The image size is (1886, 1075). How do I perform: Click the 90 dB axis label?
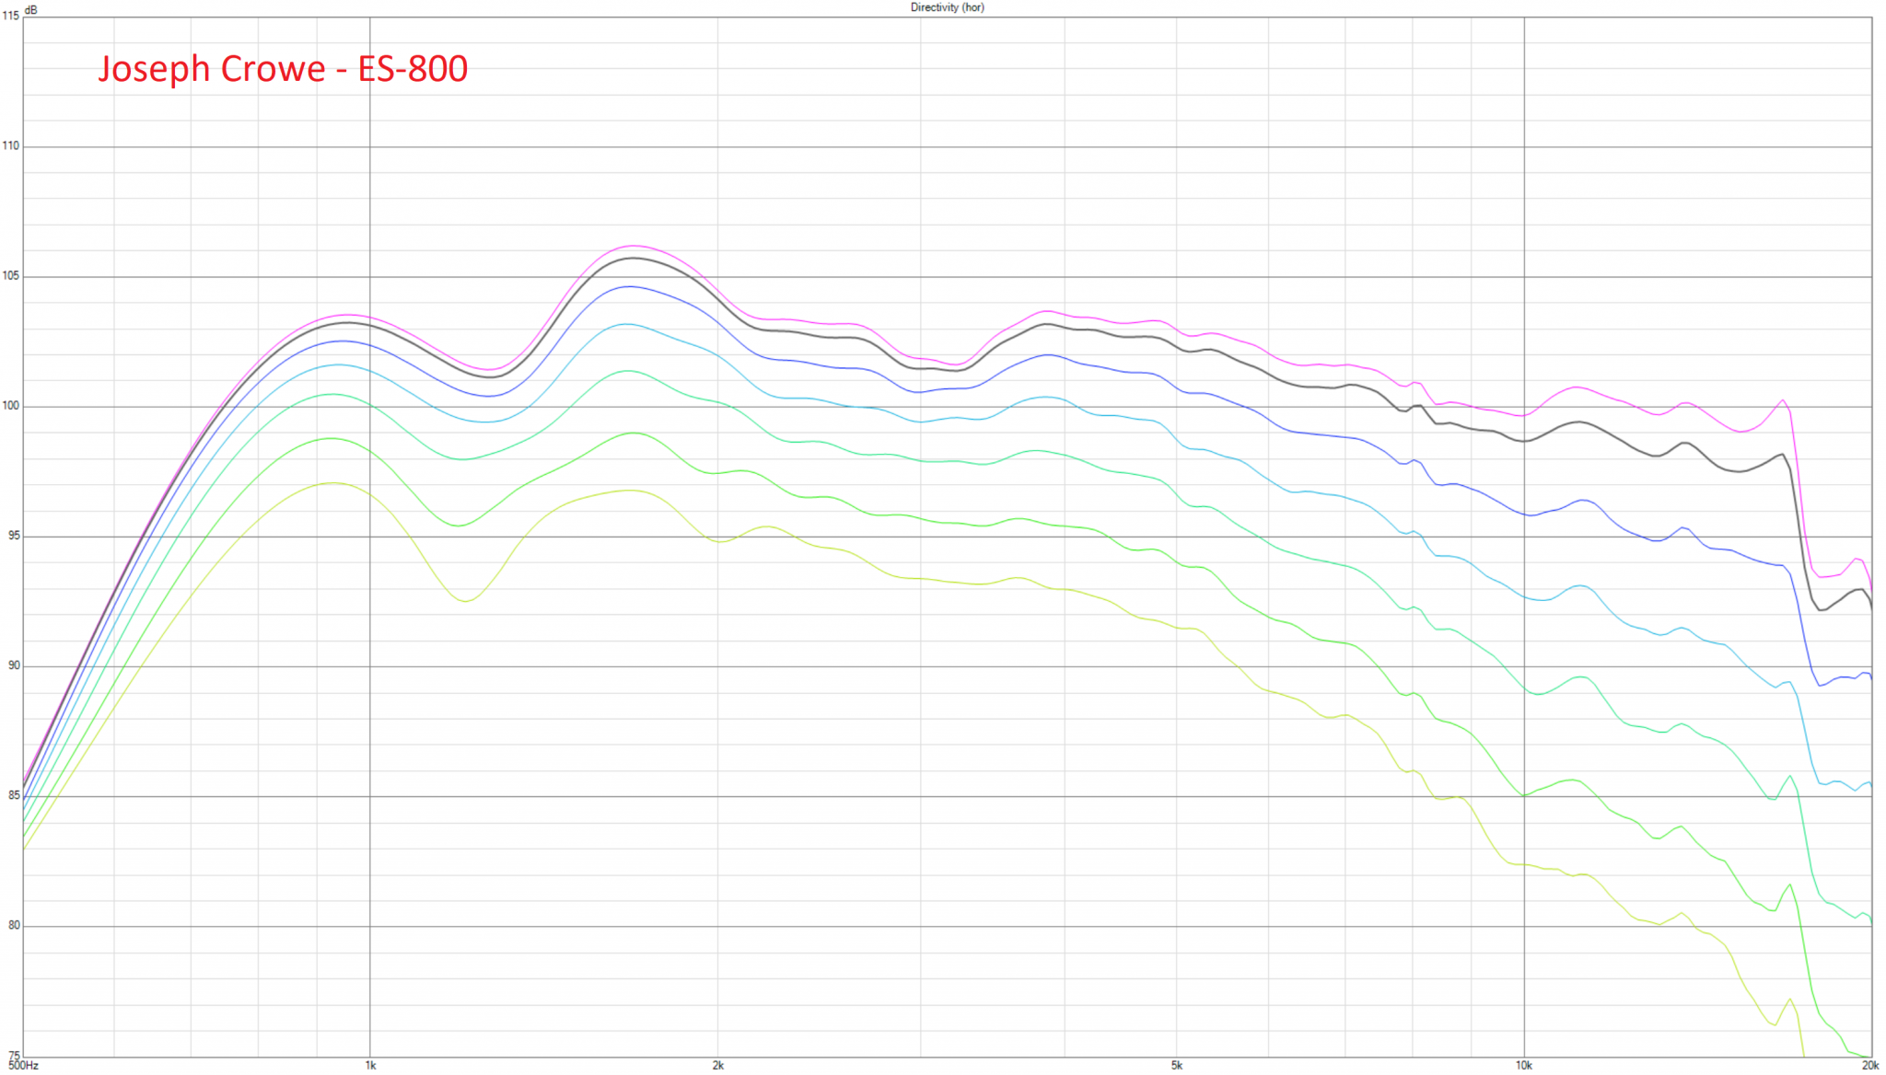pyautogui.click(x=13, y=665)
